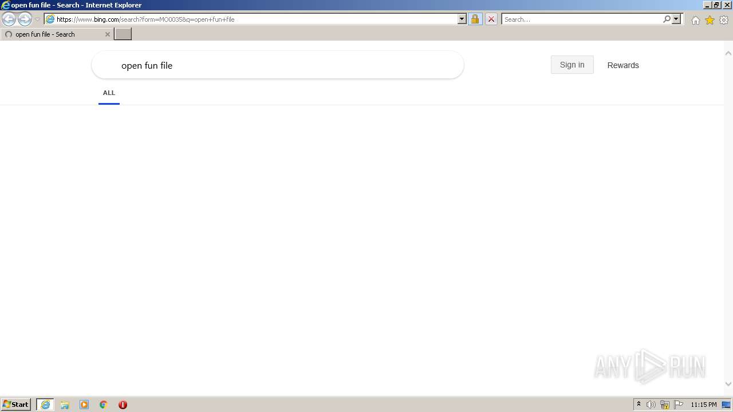Screen dimensions: 733x412
Task: Open File Explorer from the taskbar
Action: (65, 405)
